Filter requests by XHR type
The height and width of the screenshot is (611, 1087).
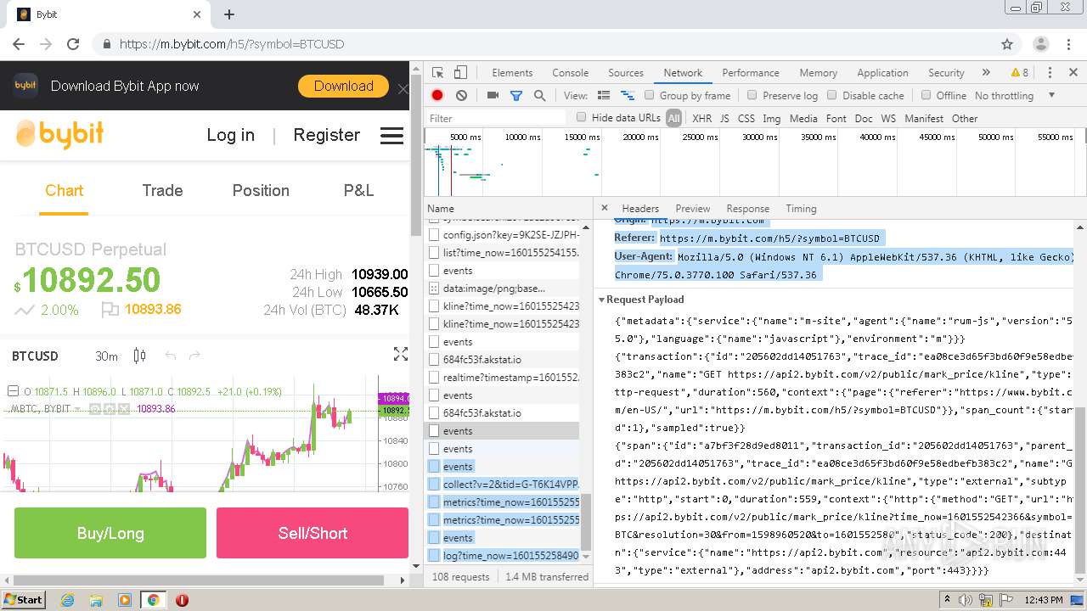pos(701,119)
